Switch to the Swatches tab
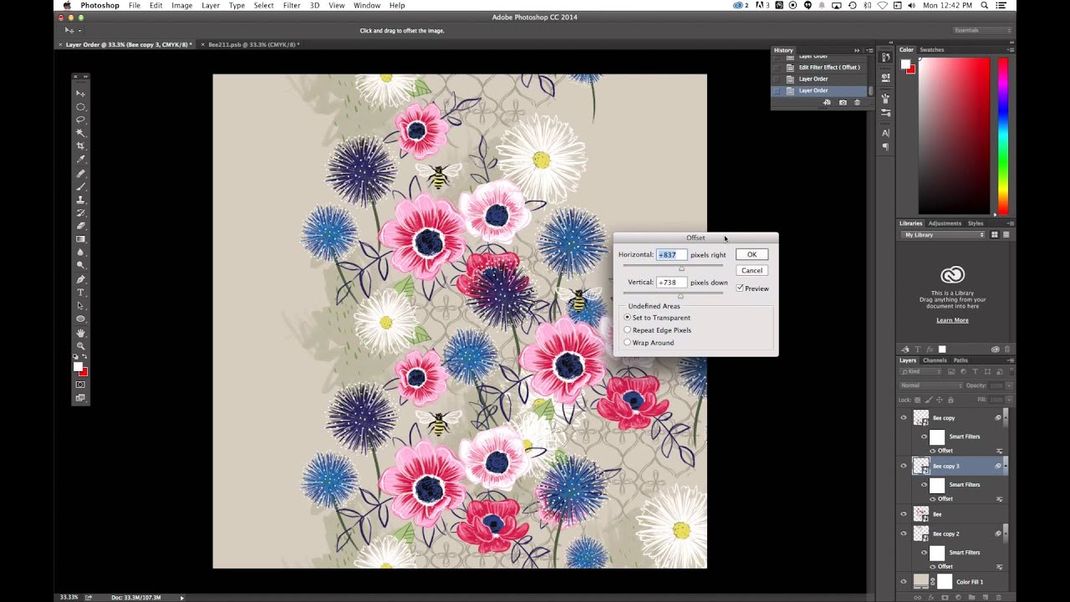This screenshot has height=602, width=1070. (932, 49)
